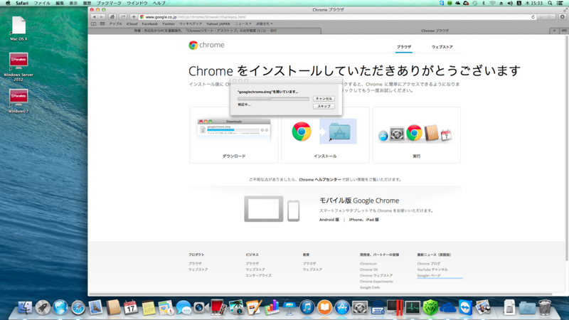569x320 pixels.
Task: Open the Yahoo! JAPAN bookmark
Action: [x=218, y=24]
